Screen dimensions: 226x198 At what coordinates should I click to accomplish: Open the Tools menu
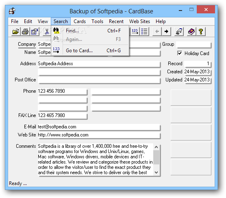coord(98,21)
